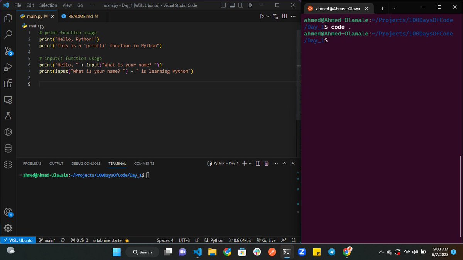The height and width of the screenshot is (260, 463).
Task: Open the title bar overflow menu ellipsis
Action: pos(91,5)
